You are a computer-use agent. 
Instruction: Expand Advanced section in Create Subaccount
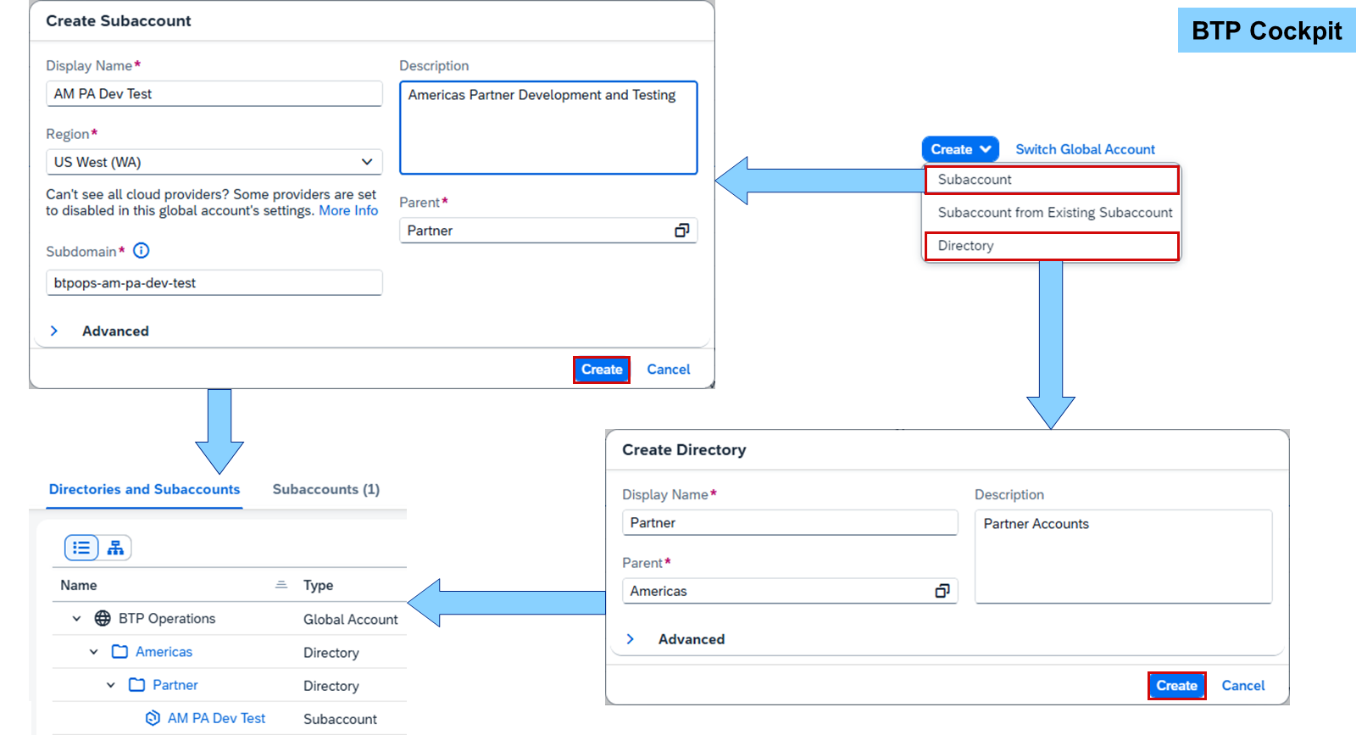54,331
